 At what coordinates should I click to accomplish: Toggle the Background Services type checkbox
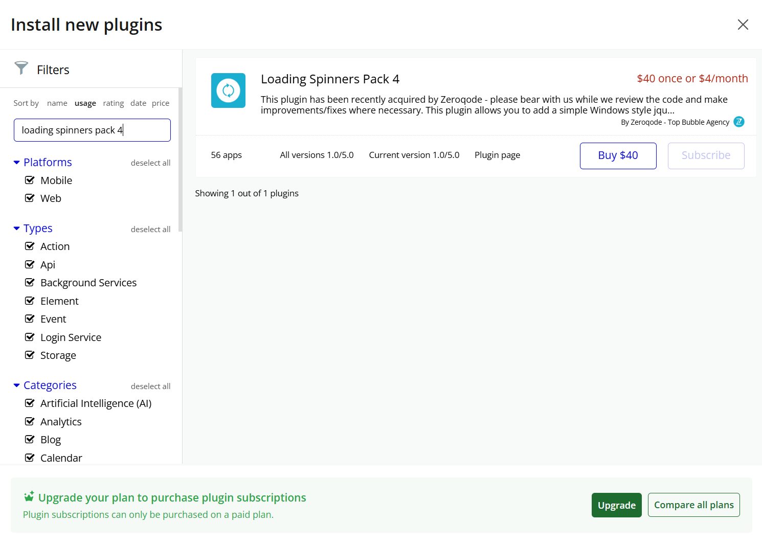(x=30, y=282)
